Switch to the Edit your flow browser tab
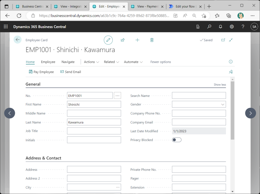This screenshot has height=194, width=260. tap(185, 6)
